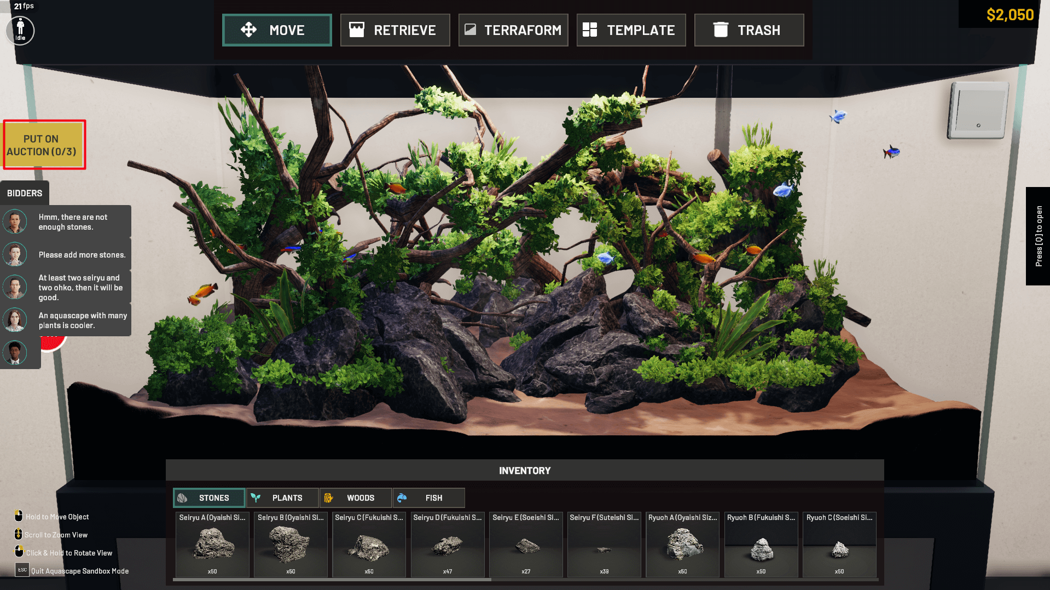Select the Ryuoh A stone thumbnail
Image resolution: width=1050 pixels, height=590 pixels.
click(x=682, y=545)
